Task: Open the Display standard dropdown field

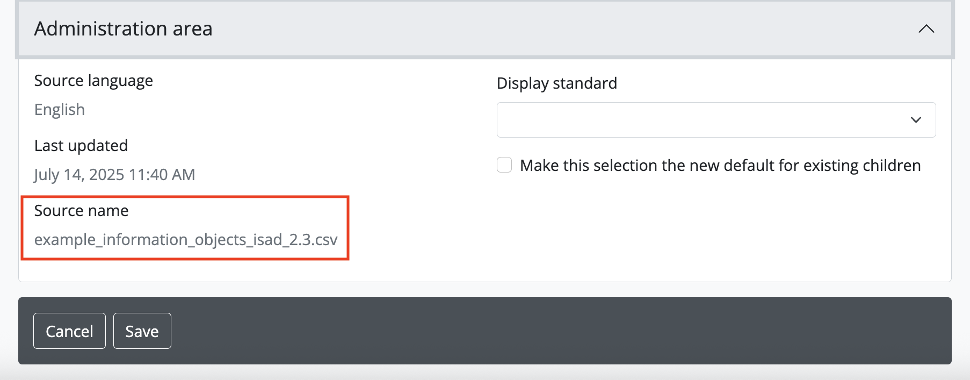Action: click(x=698, y=120)
